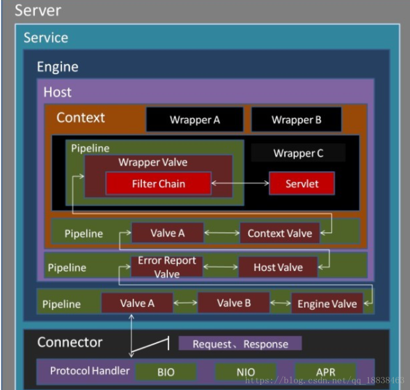Click the Engine Valve box
The width and height of the screenshot is (410, 390).
(x=327, y=303)
